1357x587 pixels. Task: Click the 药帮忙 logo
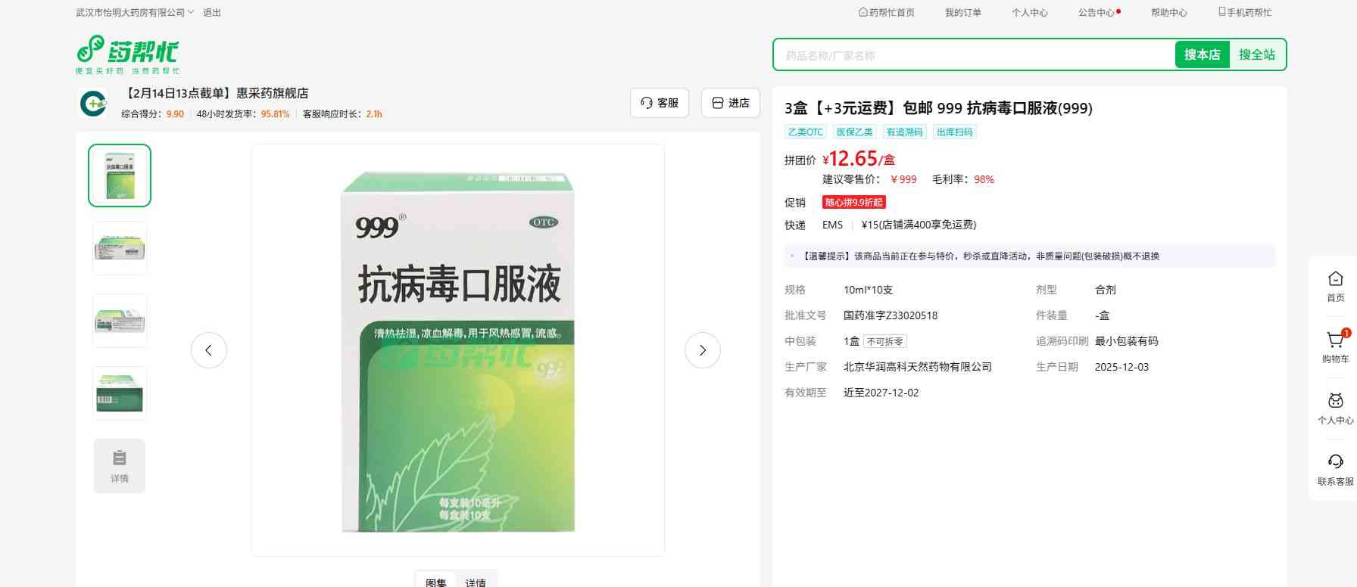[x=127, y=54]
